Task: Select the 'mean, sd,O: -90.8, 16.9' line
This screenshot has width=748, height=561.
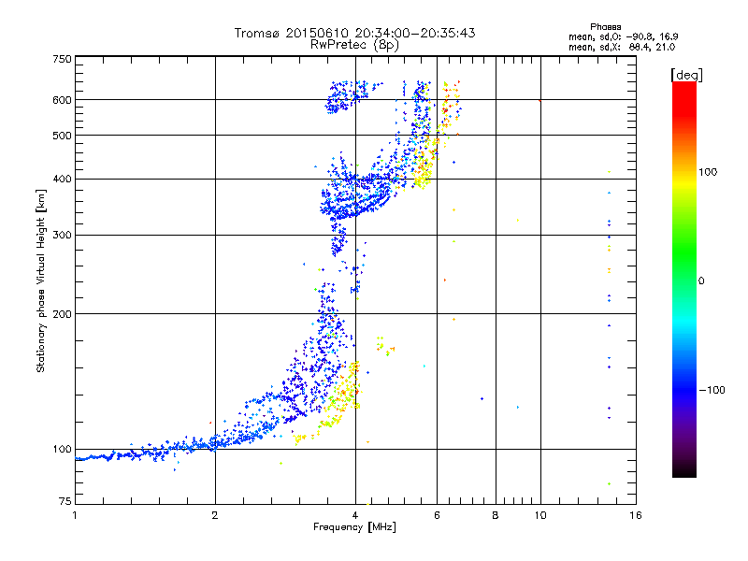Action: tap(623, 36)
